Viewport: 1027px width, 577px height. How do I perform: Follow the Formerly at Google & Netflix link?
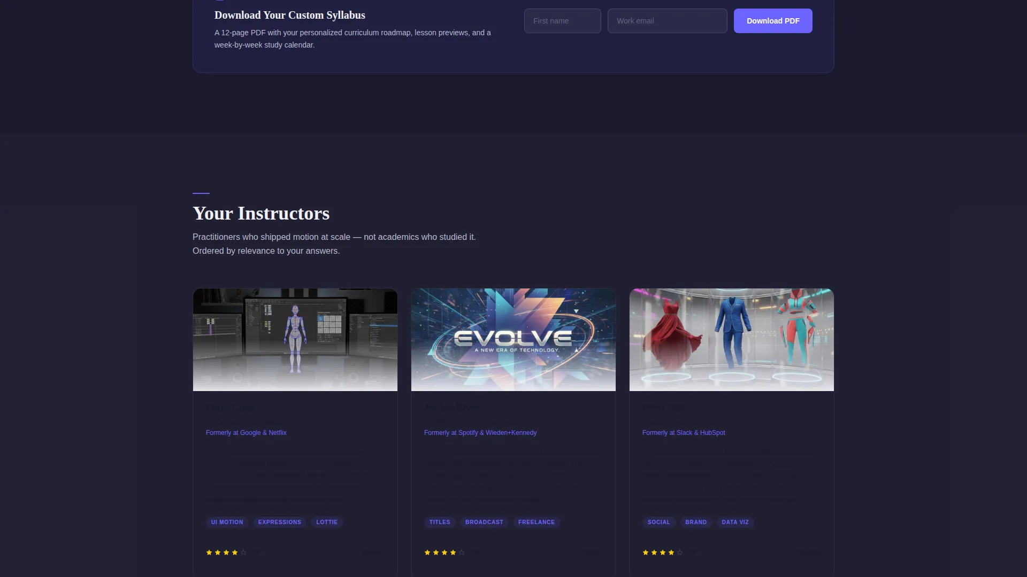pos(246,433)
